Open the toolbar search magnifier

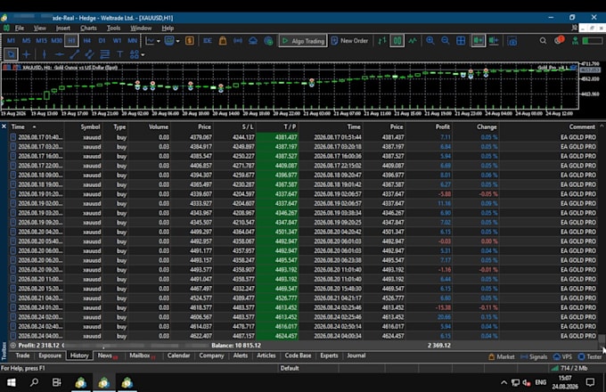tap(543, 41)
